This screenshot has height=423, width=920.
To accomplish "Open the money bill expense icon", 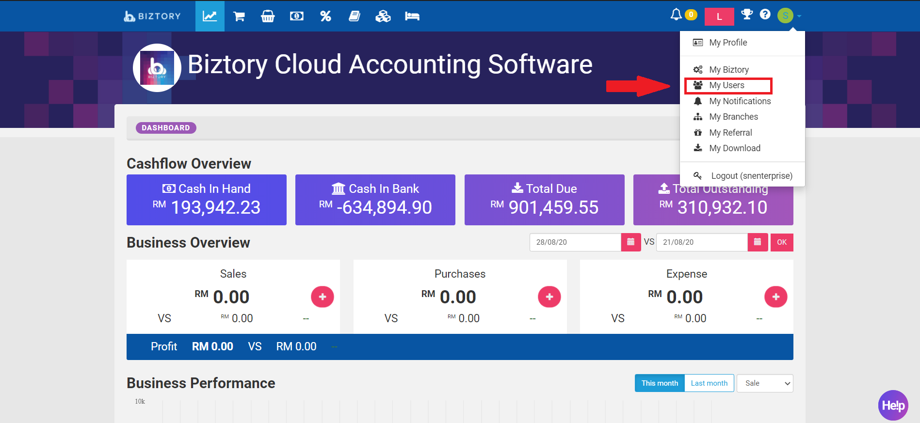I will [297, 16].
